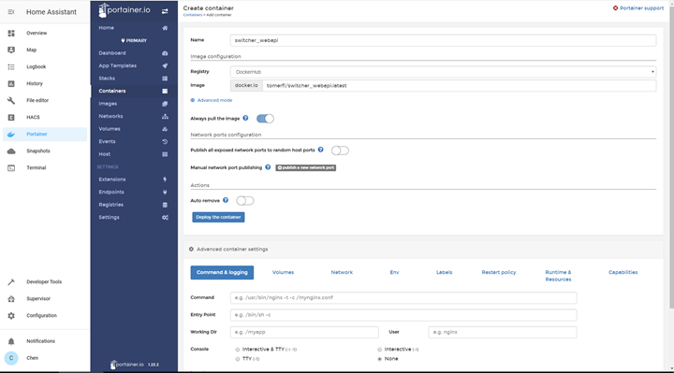Show help for Auto remove option
Image resolution: width=674 pixels, height=373 pixels.
click(226, 200)
